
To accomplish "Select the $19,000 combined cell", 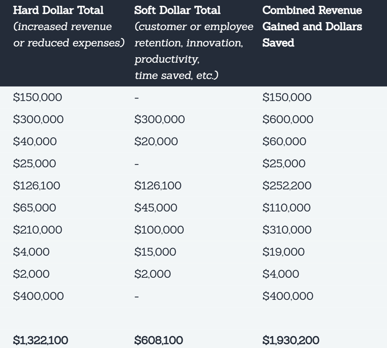I will (x=283, y=252).
